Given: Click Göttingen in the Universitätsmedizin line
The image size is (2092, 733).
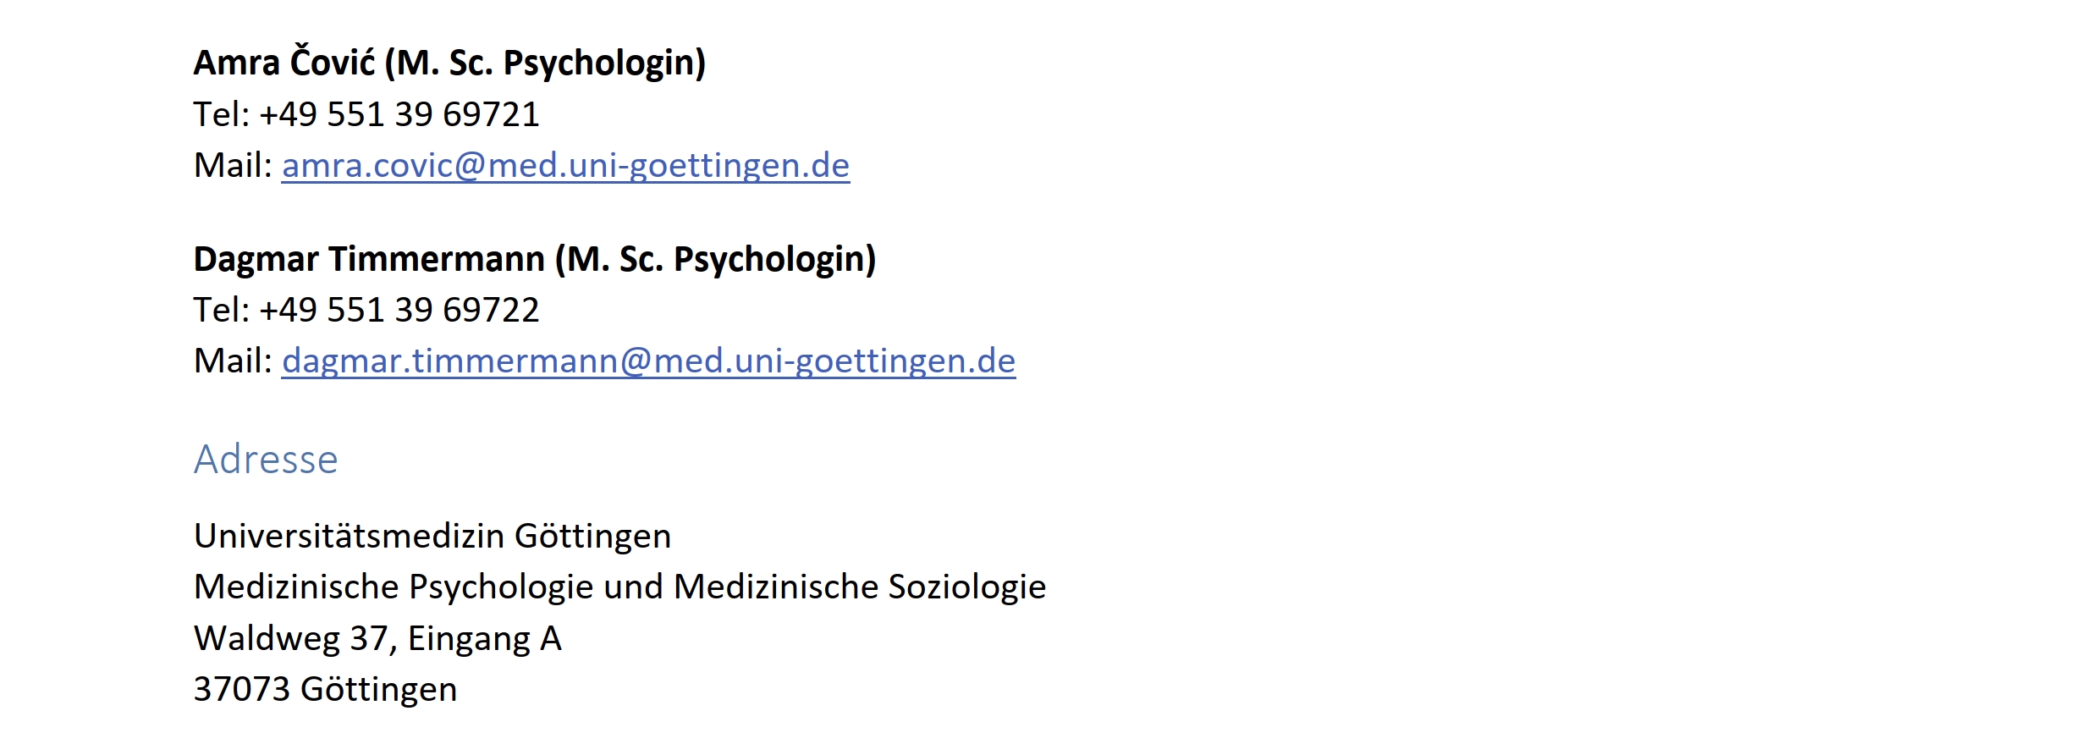Looking at the screenshot, I should point(592,536).
